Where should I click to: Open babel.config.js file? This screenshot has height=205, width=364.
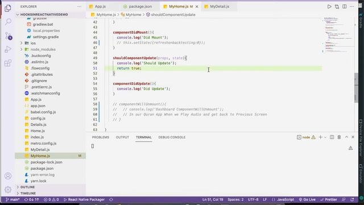click(43, 112)
